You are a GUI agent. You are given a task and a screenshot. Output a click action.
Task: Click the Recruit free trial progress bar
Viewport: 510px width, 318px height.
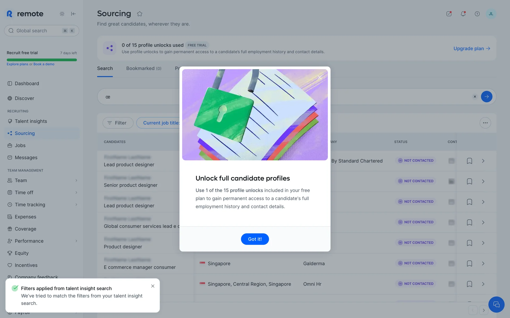[42, 60]
